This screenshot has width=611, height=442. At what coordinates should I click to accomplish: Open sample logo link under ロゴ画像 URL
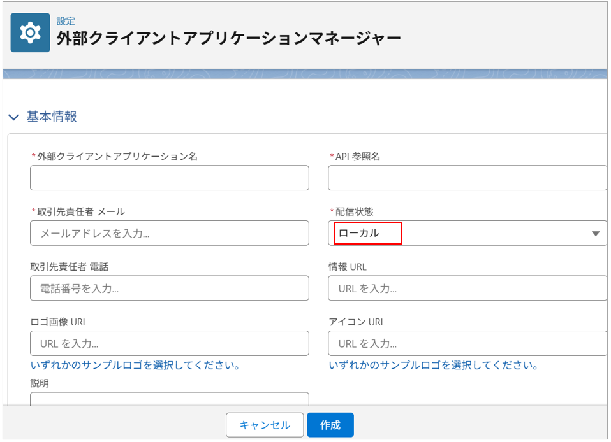coord(135,366)
